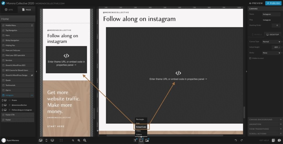The width and height of the screenshot is (283, 144).
Task: Select the Text tool in bottom toolbar
Action: point(135,140)
